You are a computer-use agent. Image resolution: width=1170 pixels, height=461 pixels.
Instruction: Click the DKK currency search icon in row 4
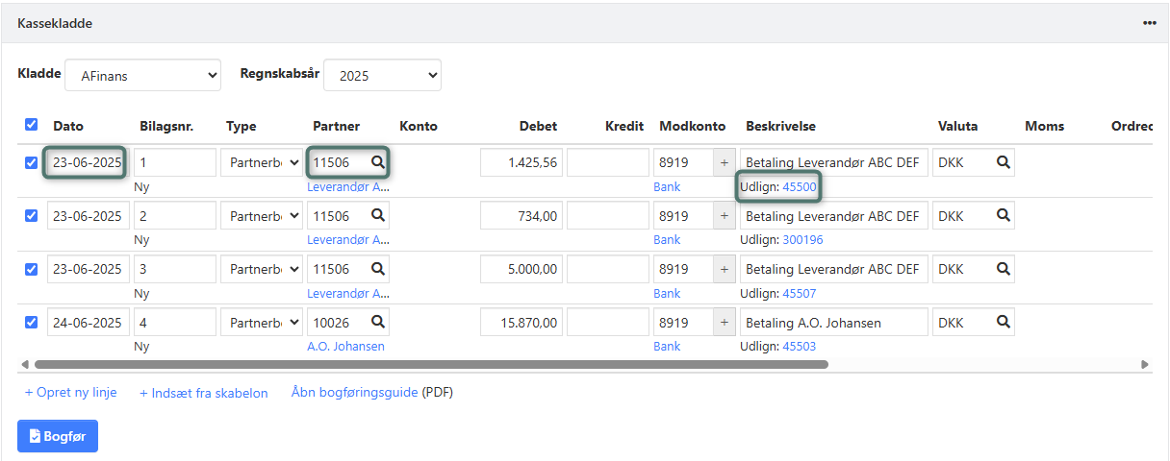(1003, 322)
